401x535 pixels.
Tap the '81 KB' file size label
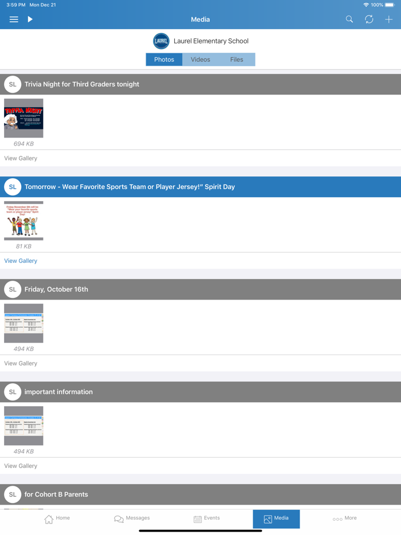pos(23,246)
